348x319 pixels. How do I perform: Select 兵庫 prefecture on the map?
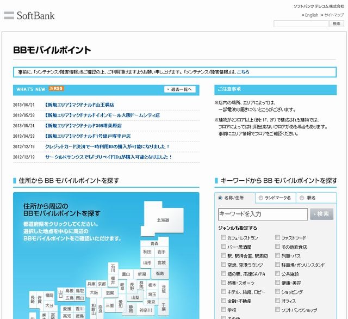point(91,284)
